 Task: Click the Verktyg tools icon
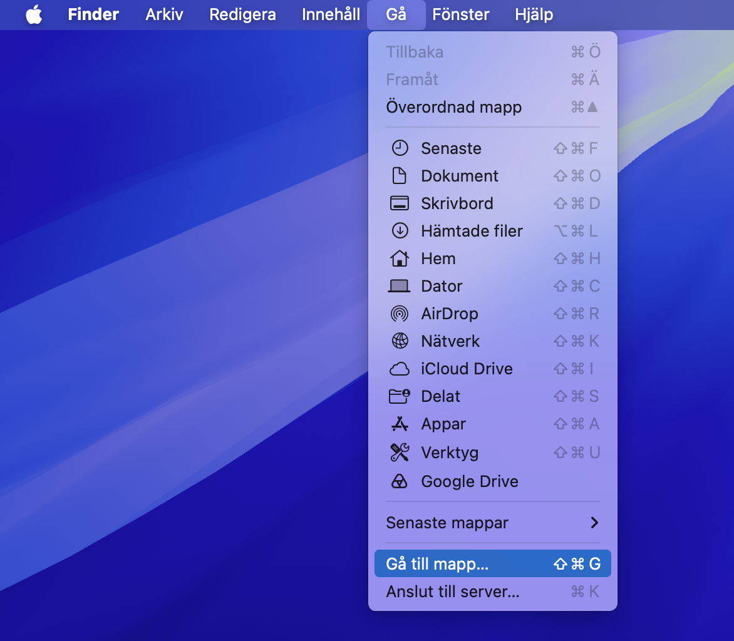click(x=400, y=453)
